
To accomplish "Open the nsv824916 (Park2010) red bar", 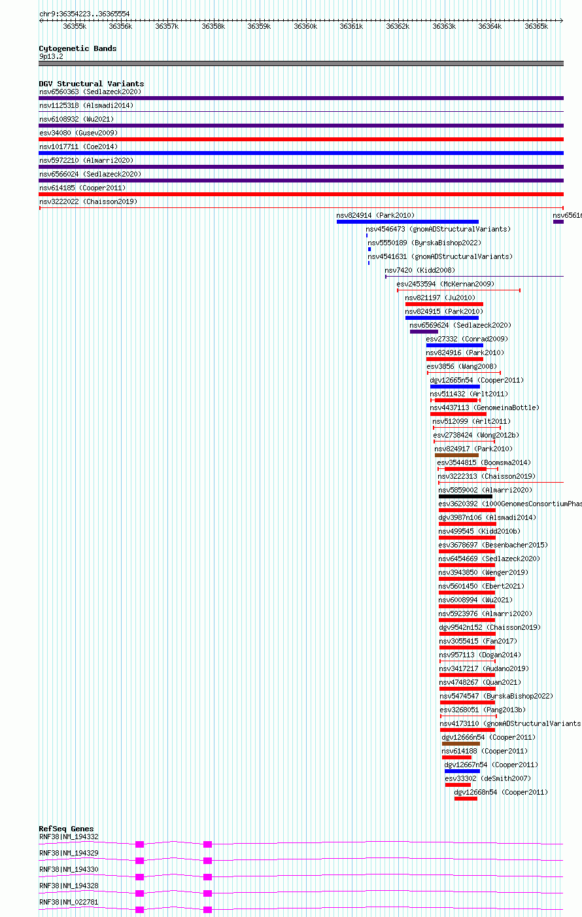I will point(454,359).
